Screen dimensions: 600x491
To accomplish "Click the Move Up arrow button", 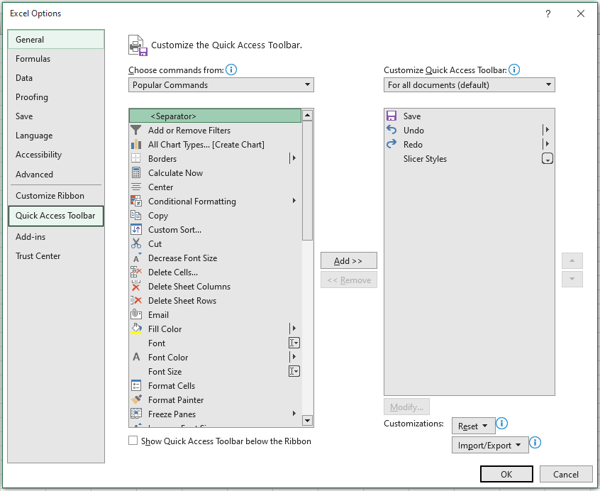I will point(572,260).
